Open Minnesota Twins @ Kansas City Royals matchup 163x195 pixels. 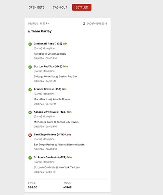(56, 122)
